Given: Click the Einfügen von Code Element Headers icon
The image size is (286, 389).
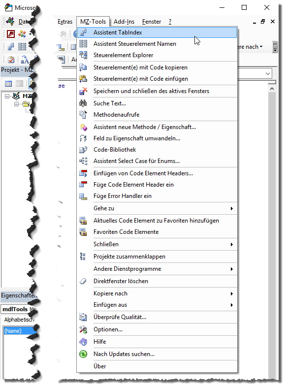Looking at the screenshot, I should pyautogui.click(x=83, y=173).
